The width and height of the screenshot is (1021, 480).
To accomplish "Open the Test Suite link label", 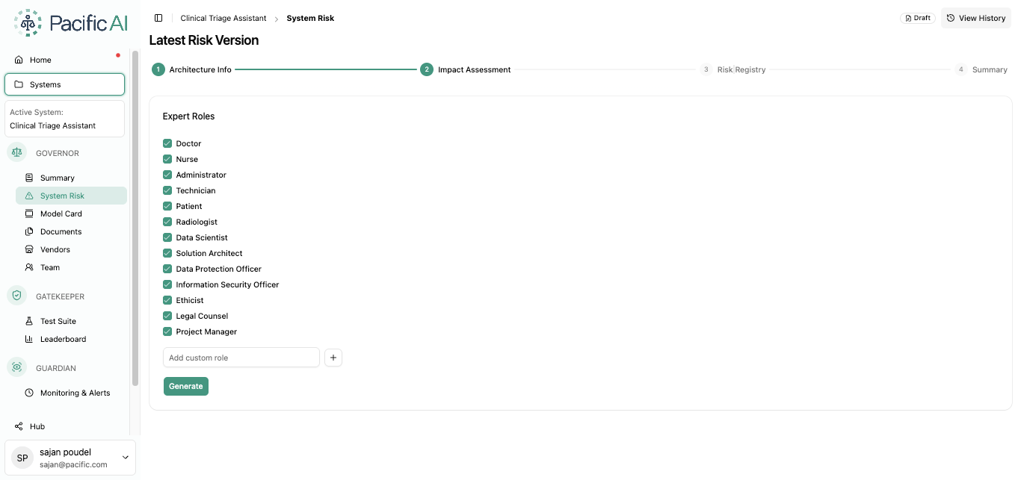I will [58, 321].
